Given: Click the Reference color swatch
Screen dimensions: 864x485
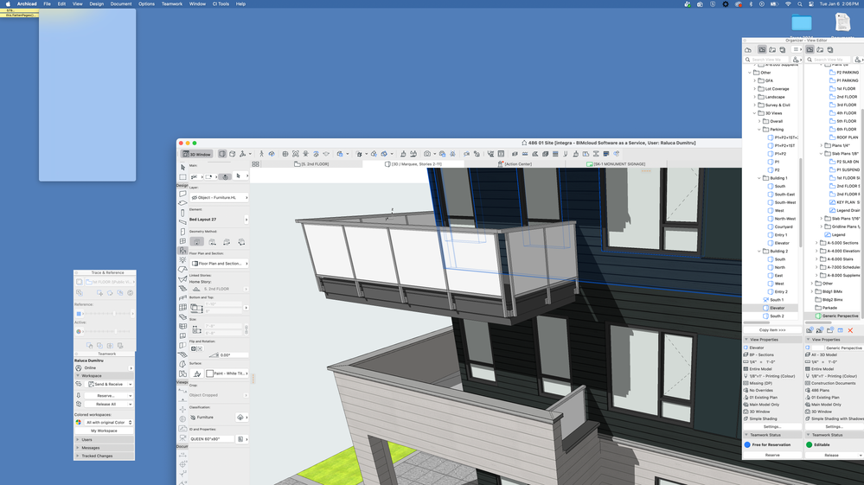Looking at the screenshot, I should click(78, 314).
